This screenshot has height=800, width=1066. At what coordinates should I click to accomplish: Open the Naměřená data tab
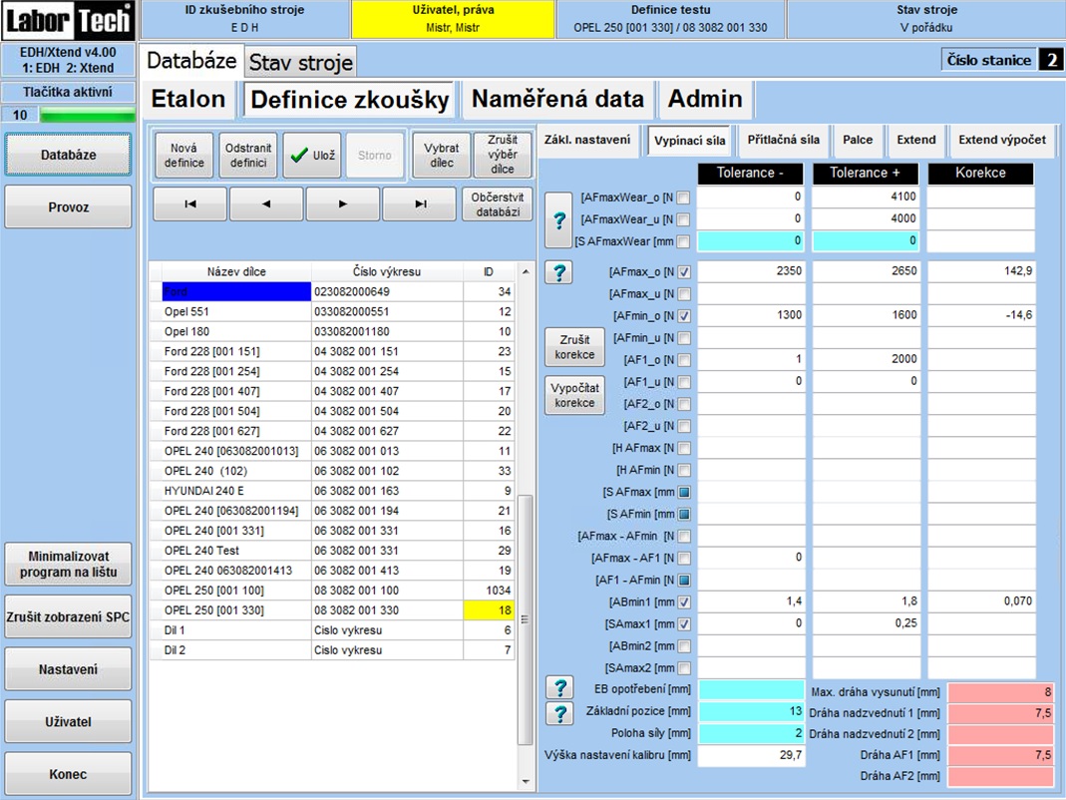pos(557,100)
